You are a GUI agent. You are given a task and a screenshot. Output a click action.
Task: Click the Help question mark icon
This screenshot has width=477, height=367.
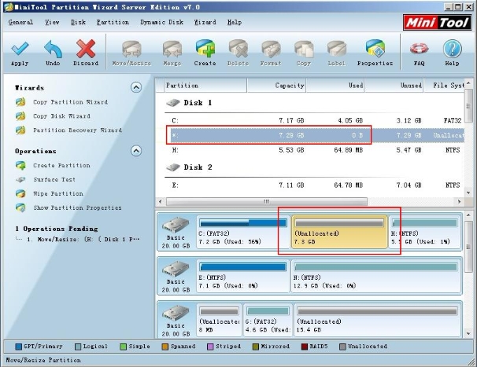pos(452,49)
